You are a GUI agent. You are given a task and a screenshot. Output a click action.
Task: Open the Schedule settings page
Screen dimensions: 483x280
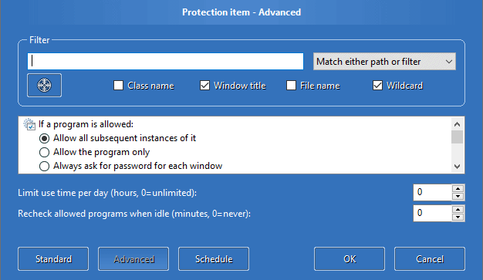click(x=214, y=258)
